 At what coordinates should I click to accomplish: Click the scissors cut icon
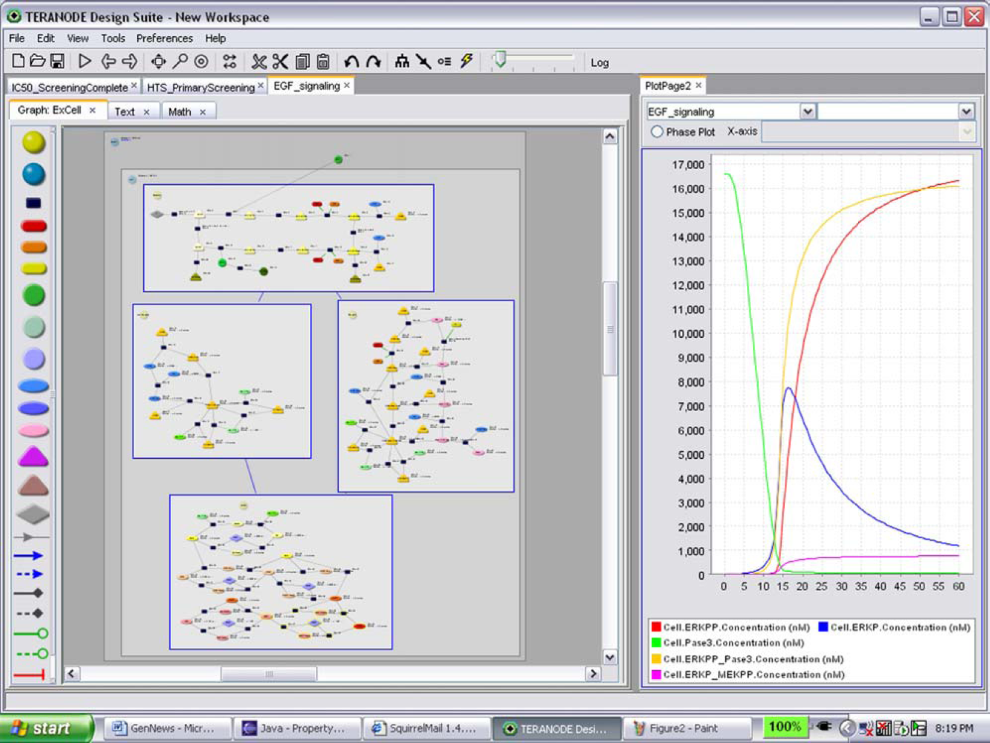click(x=280, y=61)
